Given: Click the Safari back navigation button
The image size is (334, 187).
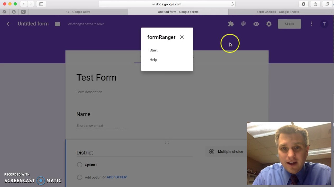Looking at the screenshot, I should 23,4.
